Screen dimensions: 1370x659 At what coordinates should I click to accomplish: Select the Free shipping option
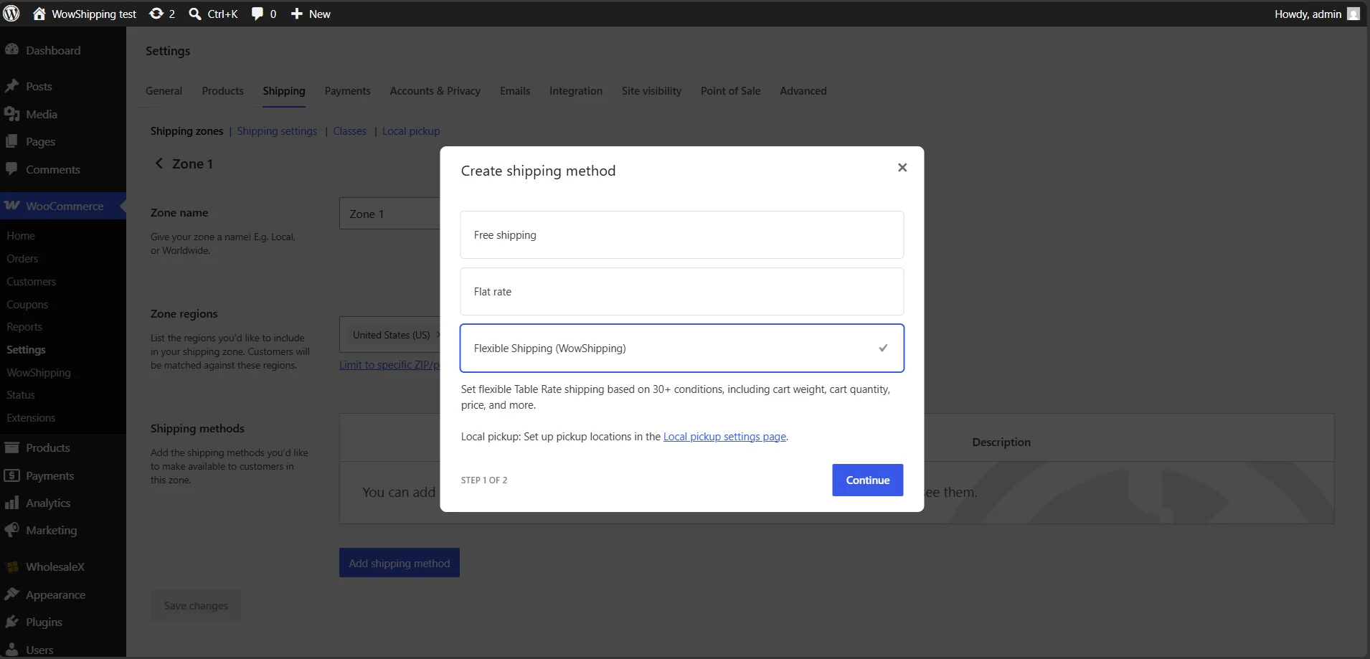point(681,234)
